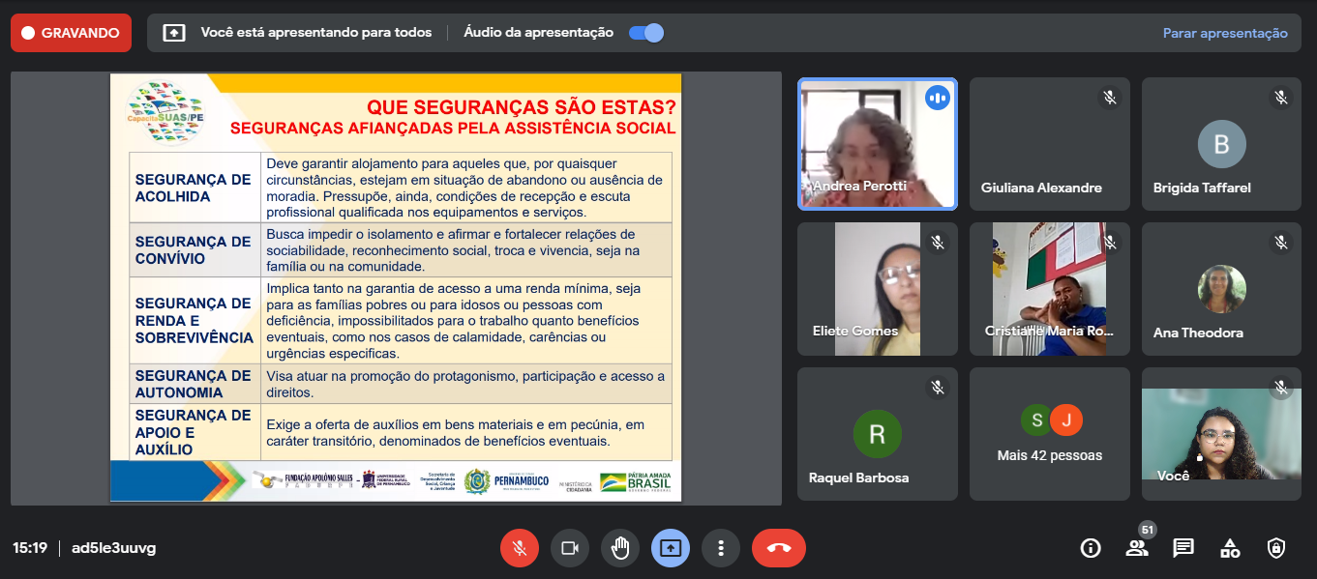The height and width of the screenshot is (579, 1317).
Task: Click the present screen button
Action: pyautogui.click(x=671, y=548)
